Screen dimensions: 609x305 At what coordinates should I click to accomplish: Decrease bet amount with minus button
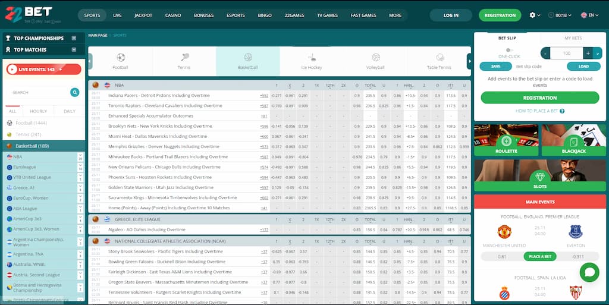click(x=545, y=53)
